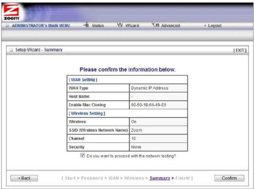
Task: Click the Advanced menu icon
Action: [156, 25]
